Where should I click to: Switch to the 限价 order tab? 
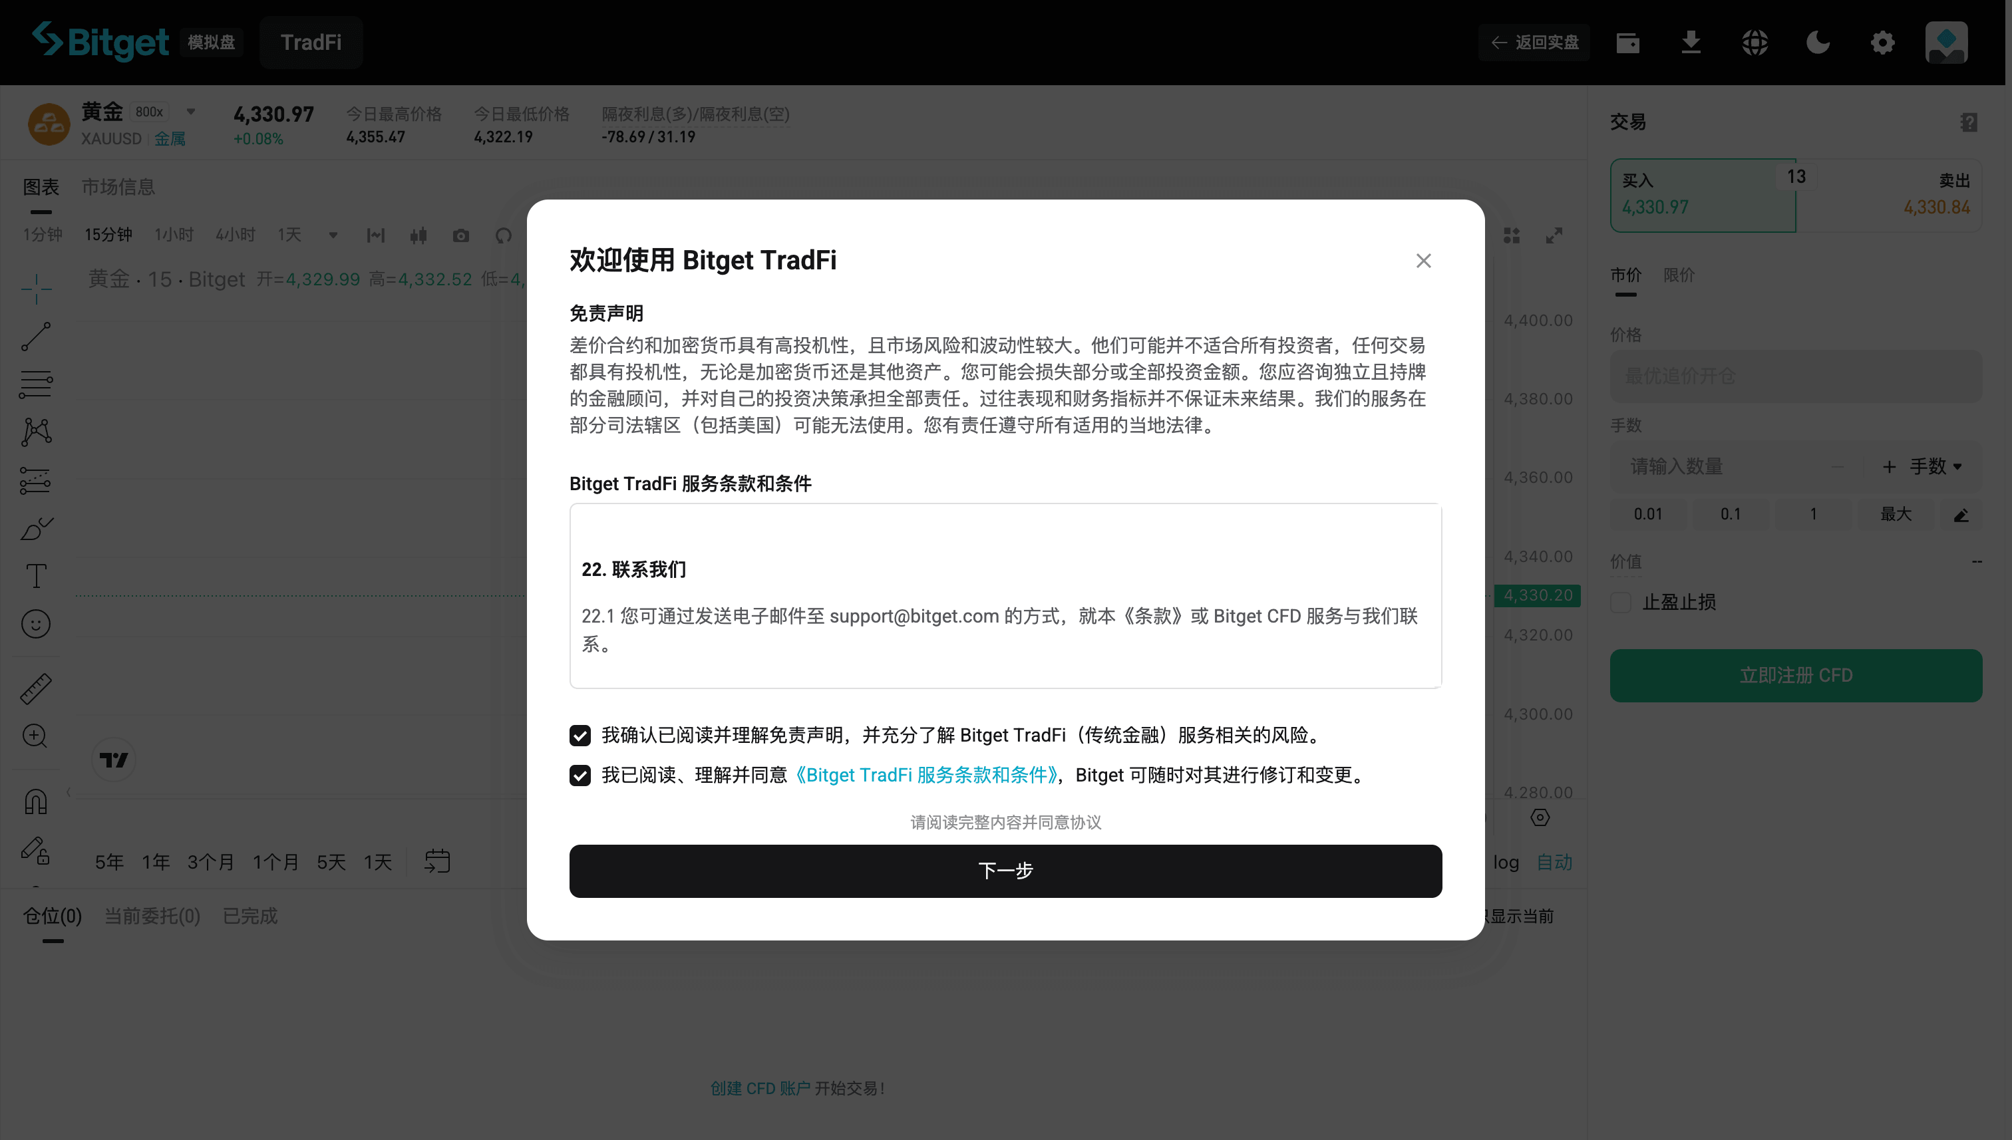pos(1679,275)
